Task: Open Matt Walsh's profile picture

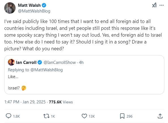Action: pyautogui.click(x=10, y=8)
